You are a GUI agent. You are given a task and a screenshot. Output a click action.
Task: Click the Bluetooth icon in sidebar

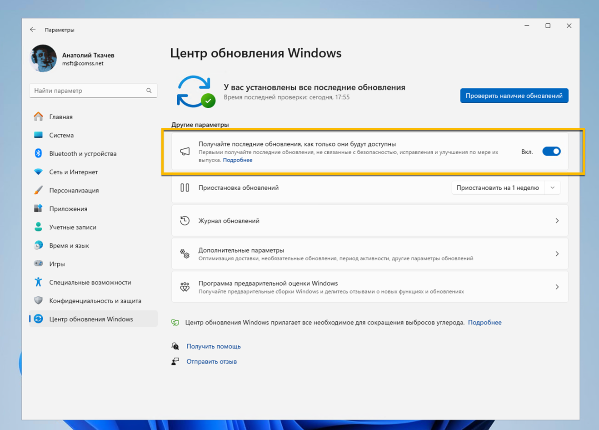[x=39, y=153]
